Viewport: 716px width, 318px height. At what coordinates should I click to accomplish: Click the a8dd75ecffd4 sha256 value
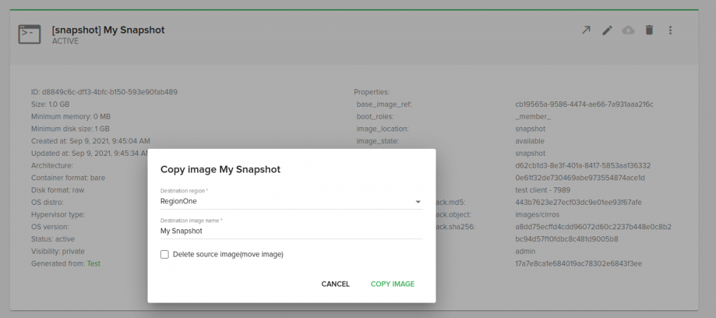click(x=593, y=226)
